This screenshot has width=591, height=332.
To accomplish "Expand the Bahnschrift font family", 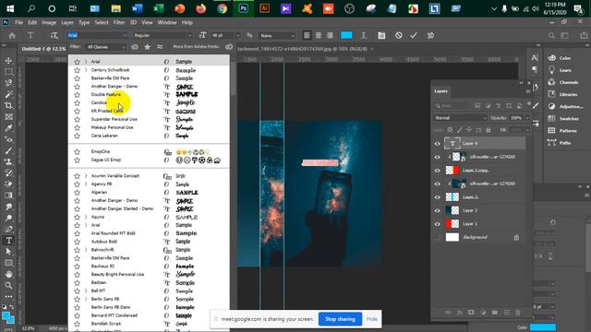I will [x=86, y=250].
